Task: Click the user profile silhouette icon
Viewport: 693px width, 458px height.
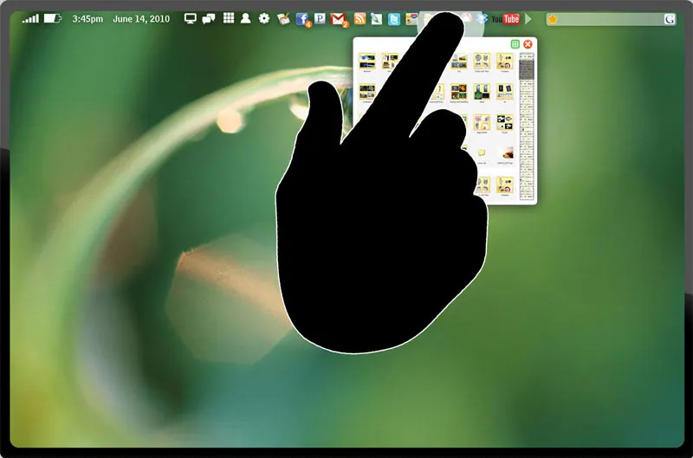Action: pyautogui.click(x=245, y=18)
